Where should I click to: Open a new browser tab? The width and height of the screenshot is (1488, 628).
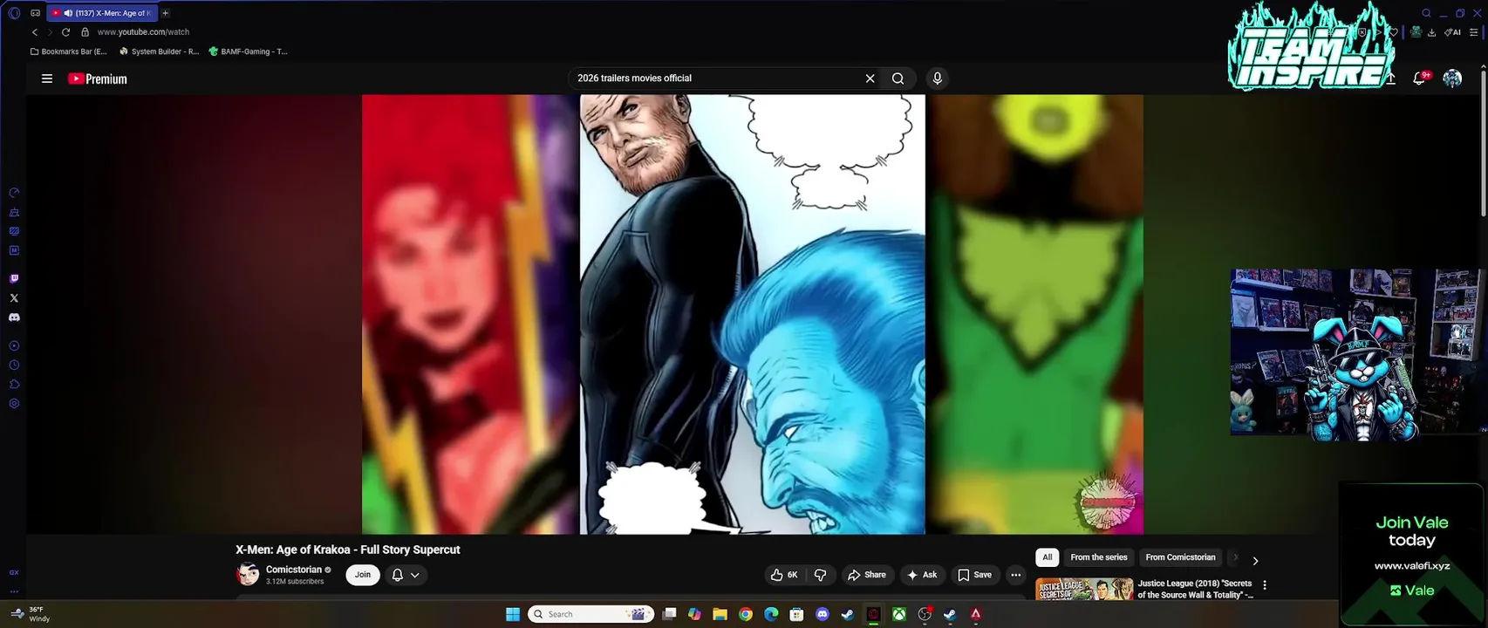pyautogui.click(x=165, y=13)
